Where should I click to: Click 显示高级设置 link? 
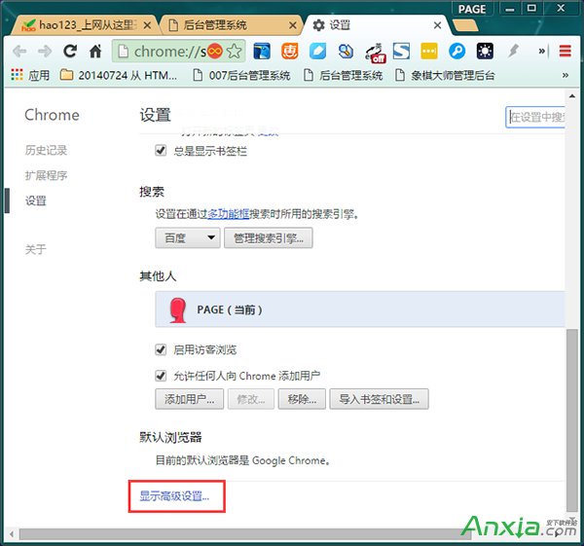coord(174,495)
